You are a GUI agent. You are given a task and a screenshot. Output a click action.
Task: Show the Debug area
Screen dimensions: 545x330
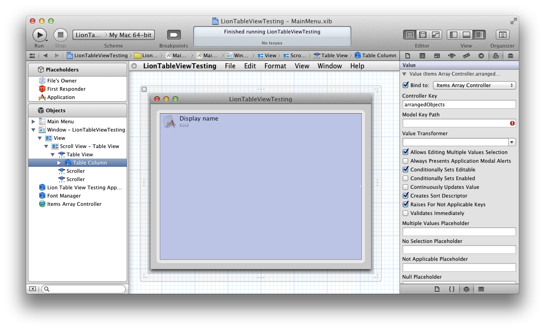point(466,35)
